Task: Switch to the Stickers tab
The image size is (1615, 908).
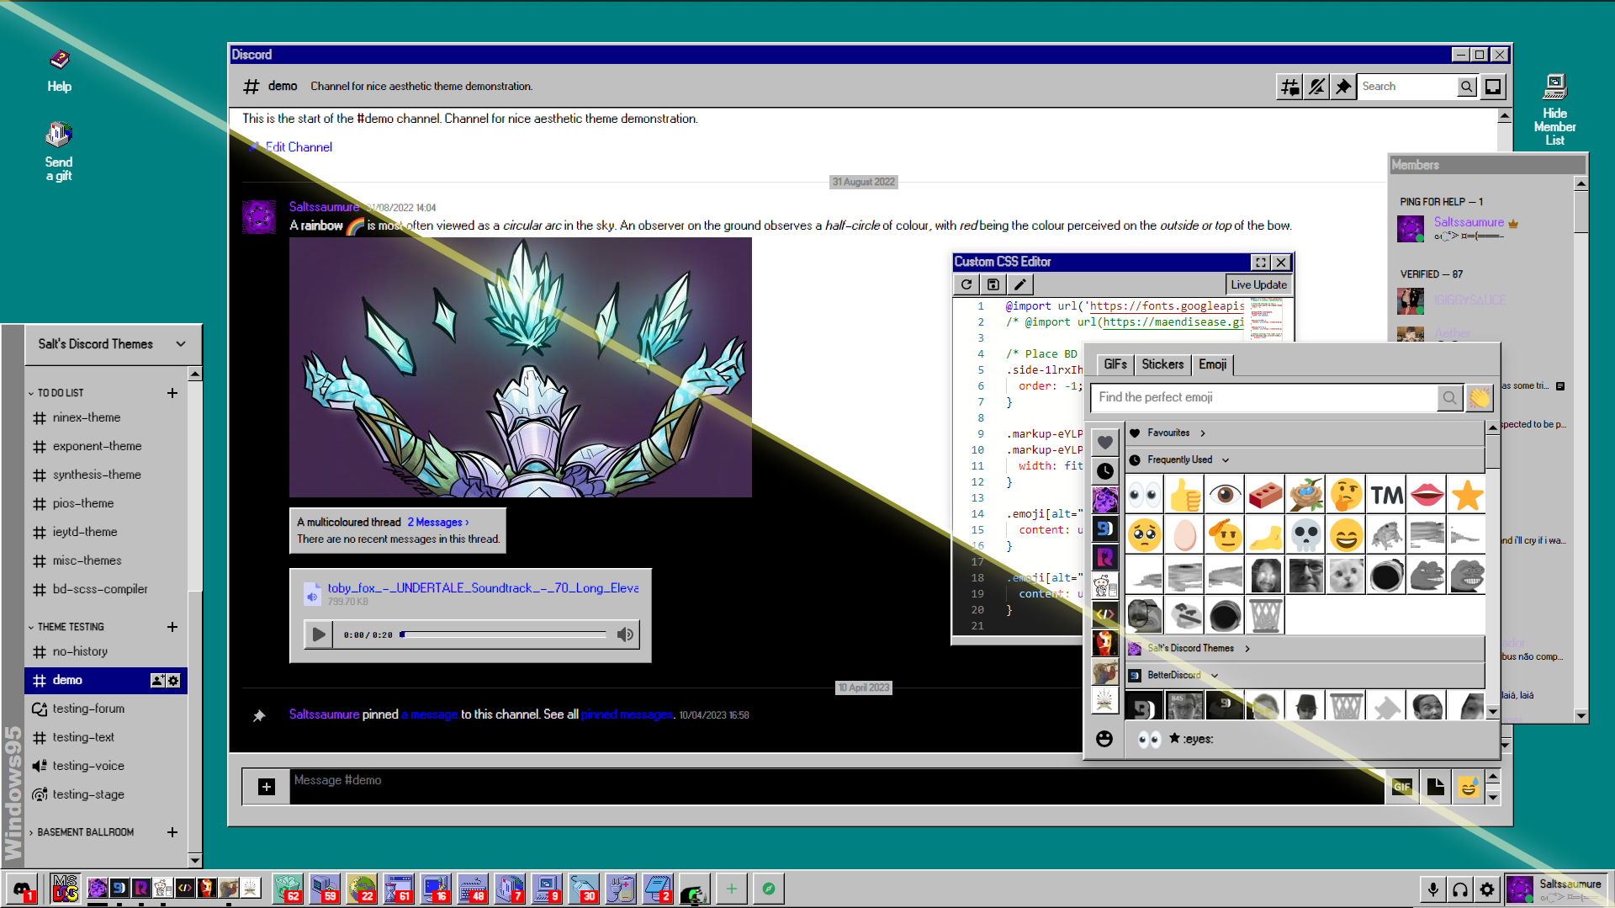Action: (1162, 364)
